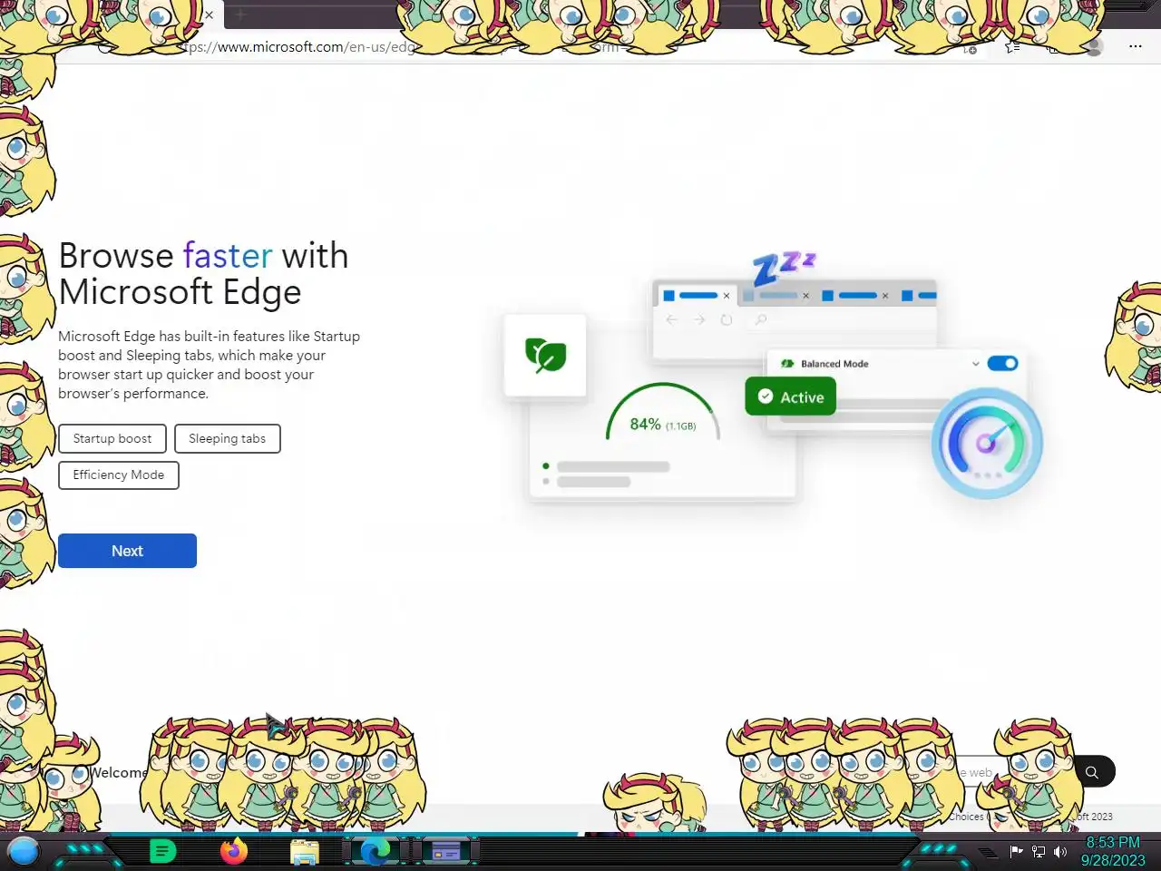The width and height of the screenshot is (1161, 871).
Task: Open the purple window app on taskbar
Action: point(446,851)
